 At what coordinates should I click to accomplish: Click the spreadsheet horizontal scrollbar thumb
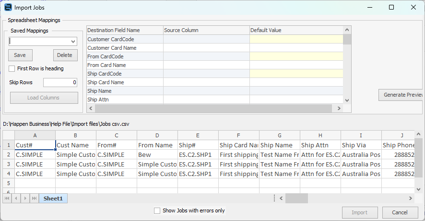tap(296, 199)
